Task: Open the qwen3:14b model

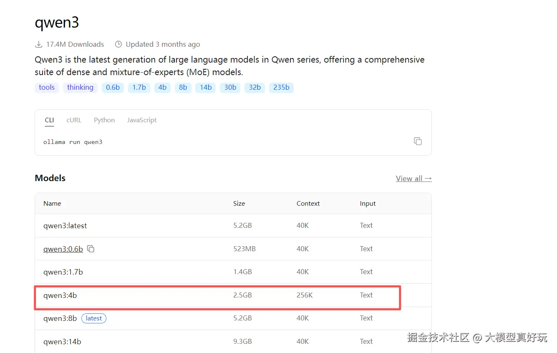Action: pos(62,342)
